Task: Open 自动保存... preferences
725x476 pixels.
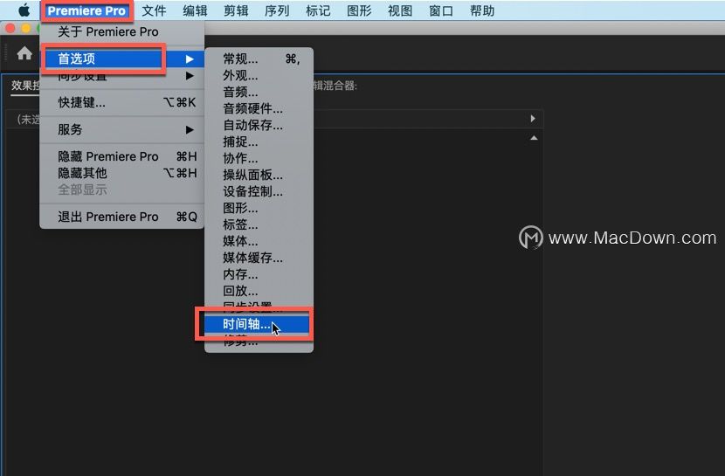Action: (x=259, y=125)
